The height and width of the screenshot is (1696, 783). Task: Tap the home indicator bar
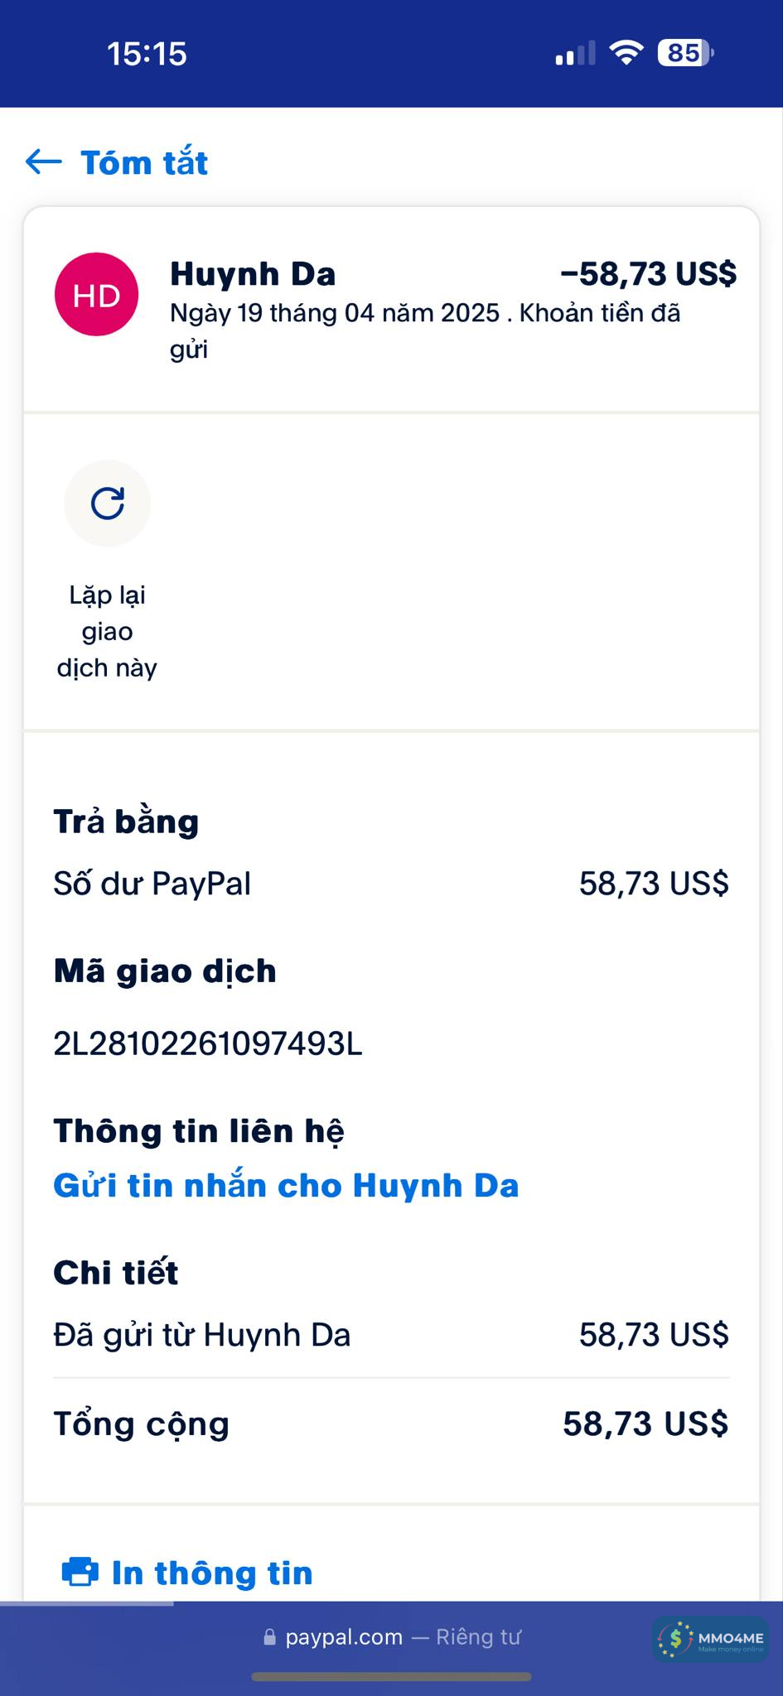tap(391, 1677)
